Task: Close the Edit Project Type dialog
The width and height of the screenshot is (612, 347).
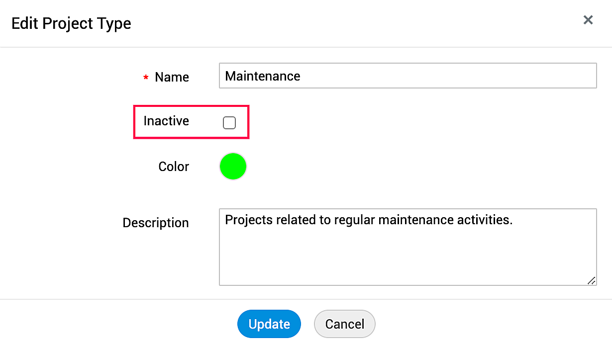Action: [x=588, y=20]
